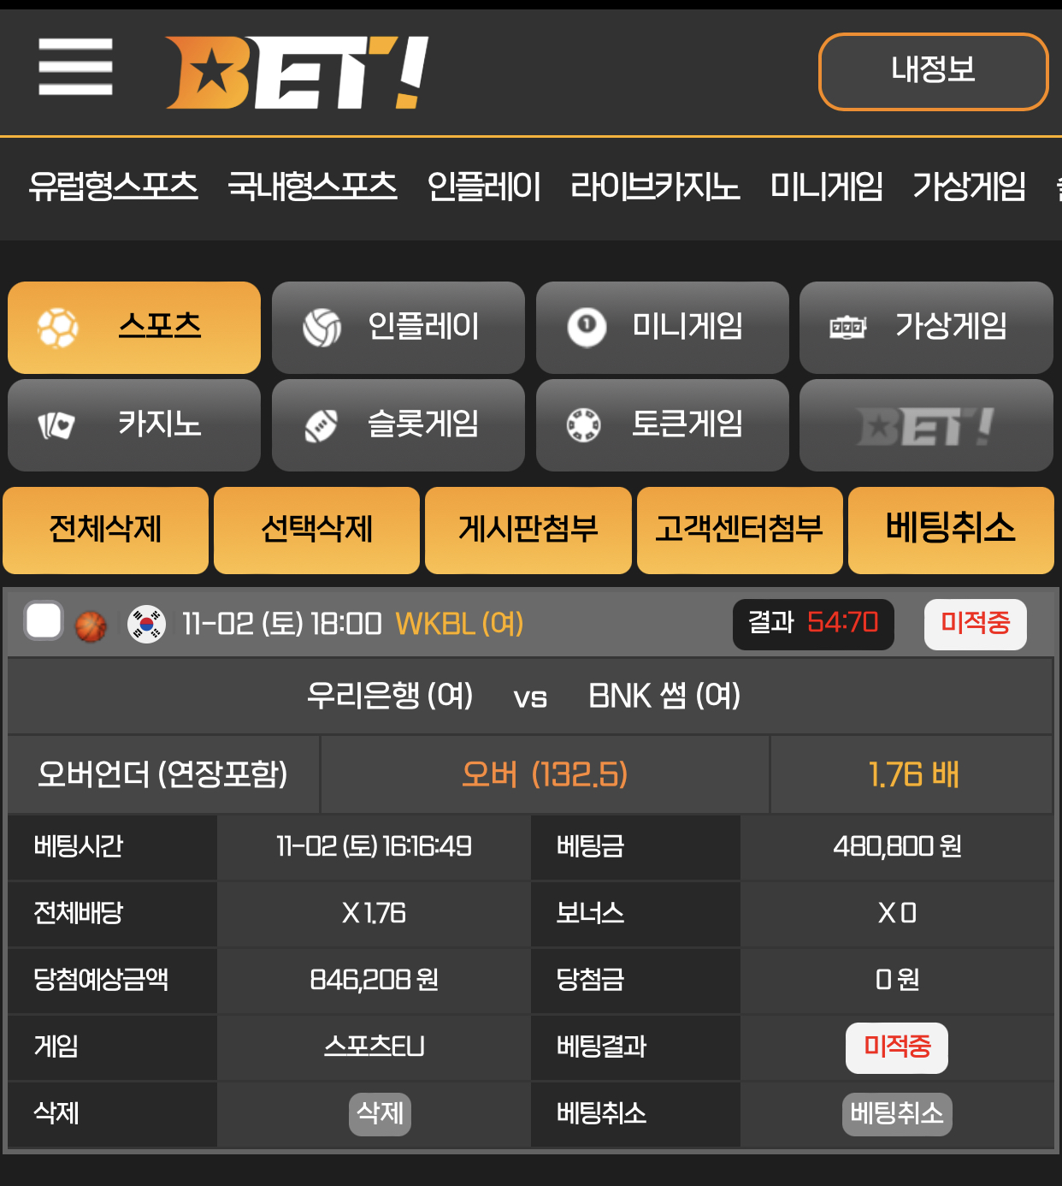Click the 게시판첨부 button
Screen dimensions: 1062x1186
[x=528, y=531]
